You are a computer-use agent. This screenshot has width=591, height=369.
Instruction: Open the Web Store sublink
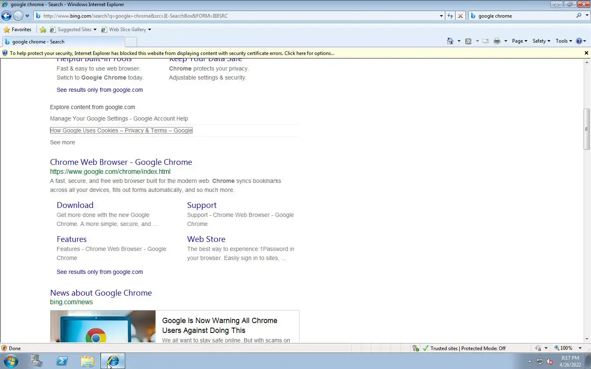tap(206, 239)
